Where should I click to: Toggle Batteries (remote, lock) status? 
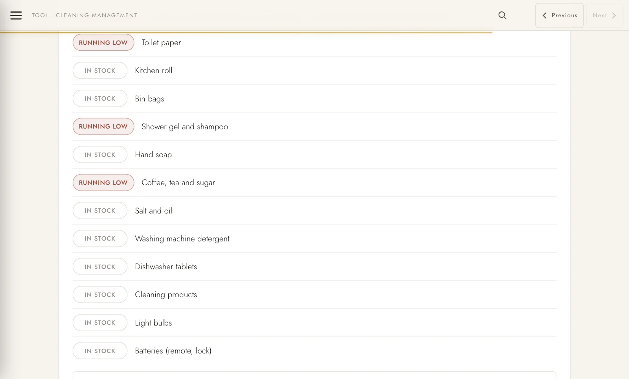(100, 351)
